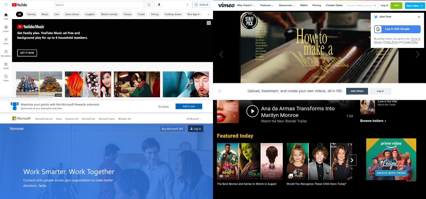Play the Blonde trailer
This screenshot has height=199, width=426.
[x=252, y=111]
